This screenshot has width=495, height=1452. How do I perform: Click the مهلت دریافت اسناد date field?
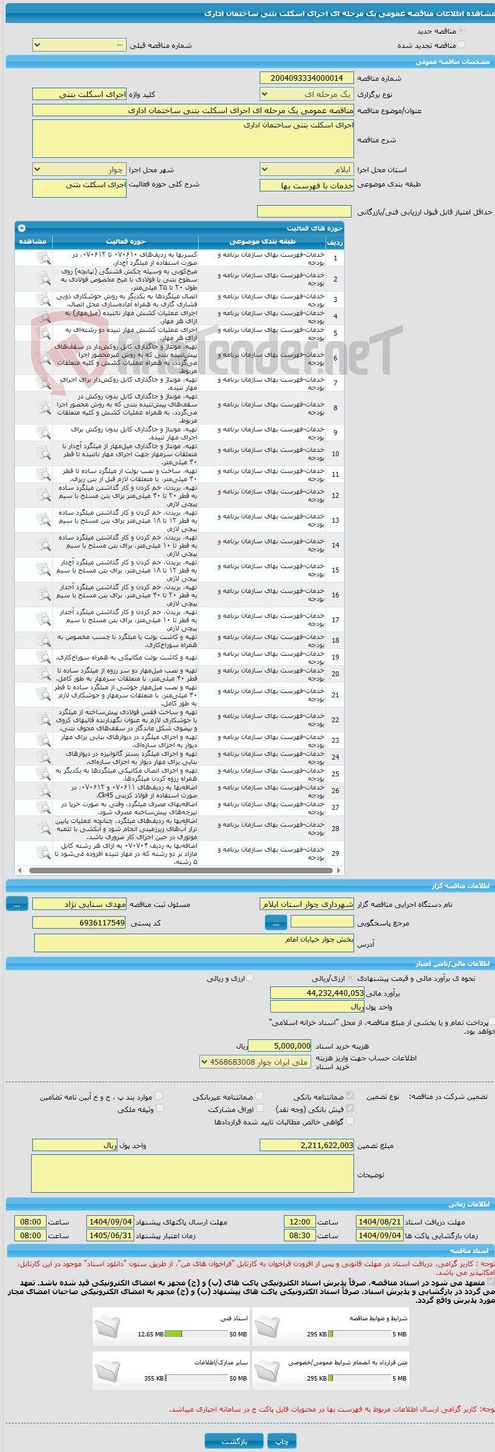tap(379, 1221)
